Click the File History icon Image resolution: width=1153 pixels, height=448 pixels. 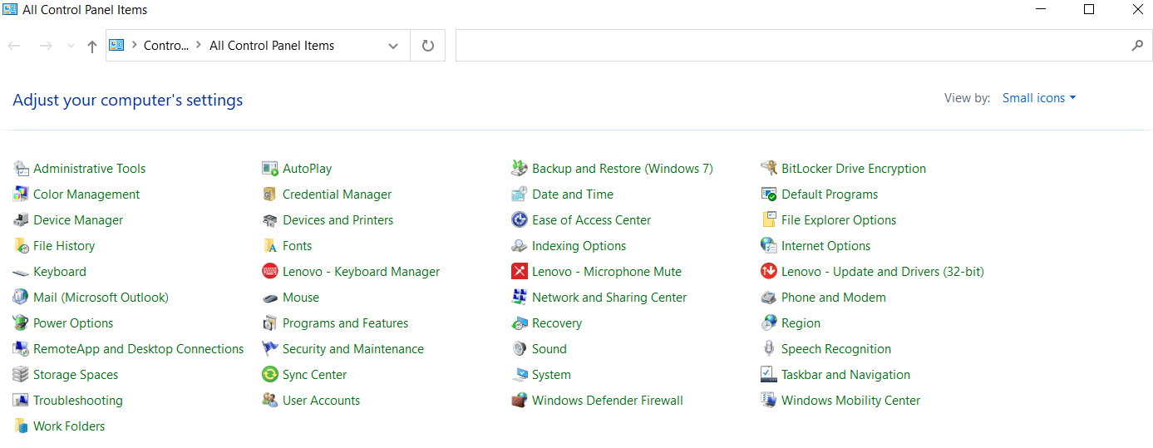coord(21,246)
